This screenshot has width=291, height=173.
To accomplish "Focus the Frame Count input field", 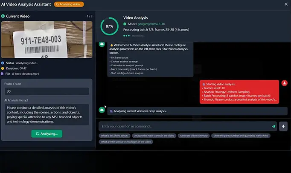I will (47, 91).
